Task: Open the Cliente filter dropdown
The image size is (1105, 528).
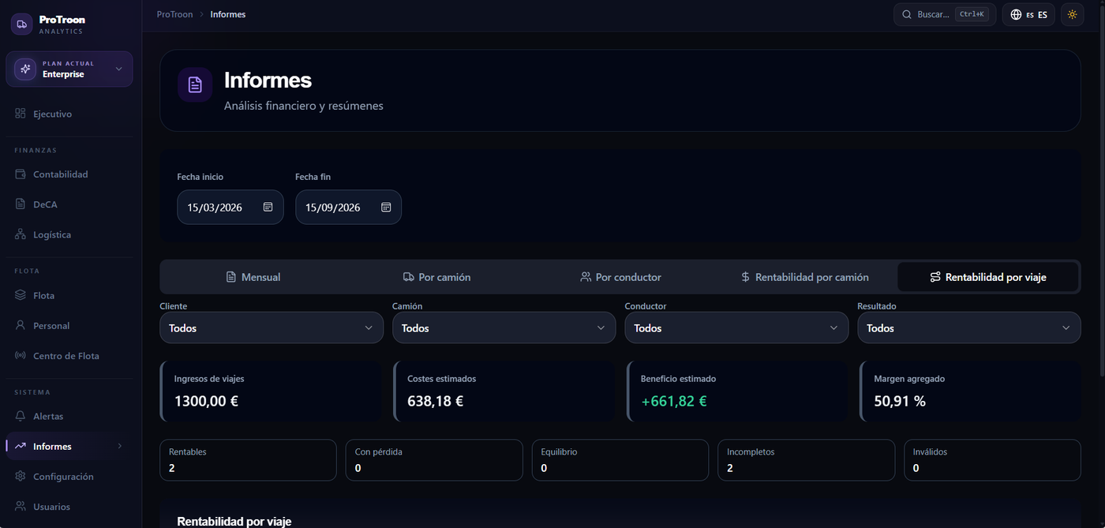Action: point(272,328)
